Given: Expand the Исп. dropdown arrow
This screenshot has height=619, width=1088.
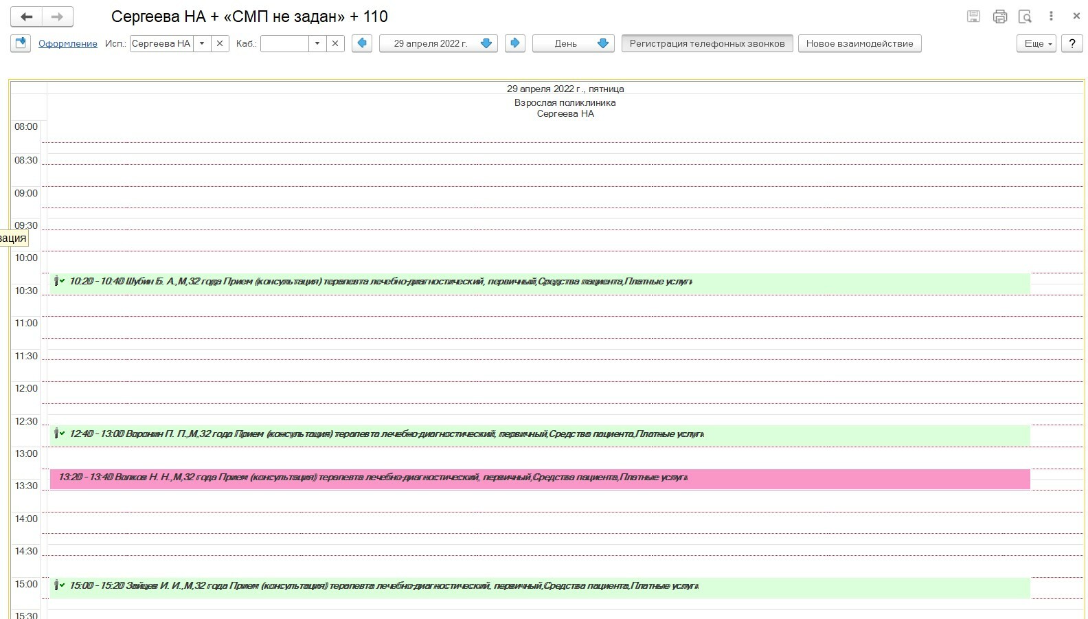Looking at the screenshot, I should pyautogui.click(x=202, y=43).
